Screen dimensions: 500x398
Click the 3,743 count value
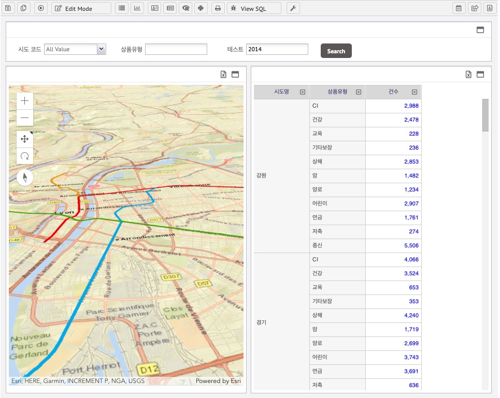click(411, 357)
